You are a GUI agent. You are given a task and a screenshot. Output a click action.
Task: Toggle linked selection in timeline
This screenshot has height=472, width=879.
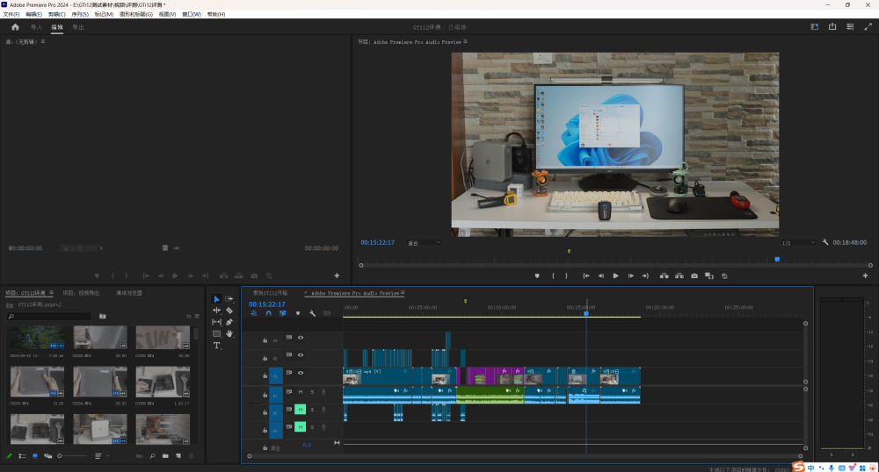tap(282, 313)
